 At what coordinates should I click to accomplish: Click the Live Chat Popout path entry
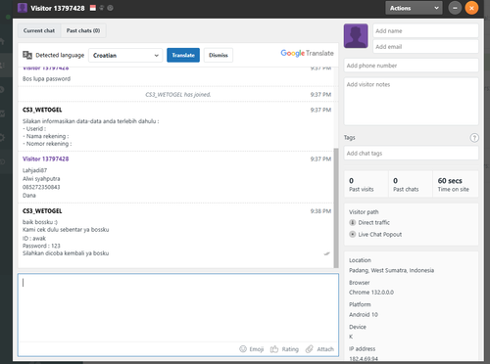tap(375, 234)
